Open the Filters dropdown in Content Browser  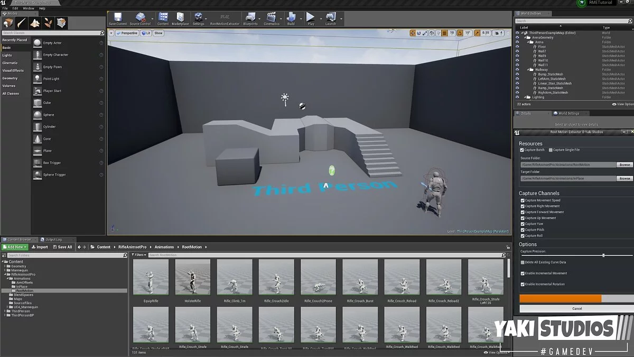coord(139,255)
